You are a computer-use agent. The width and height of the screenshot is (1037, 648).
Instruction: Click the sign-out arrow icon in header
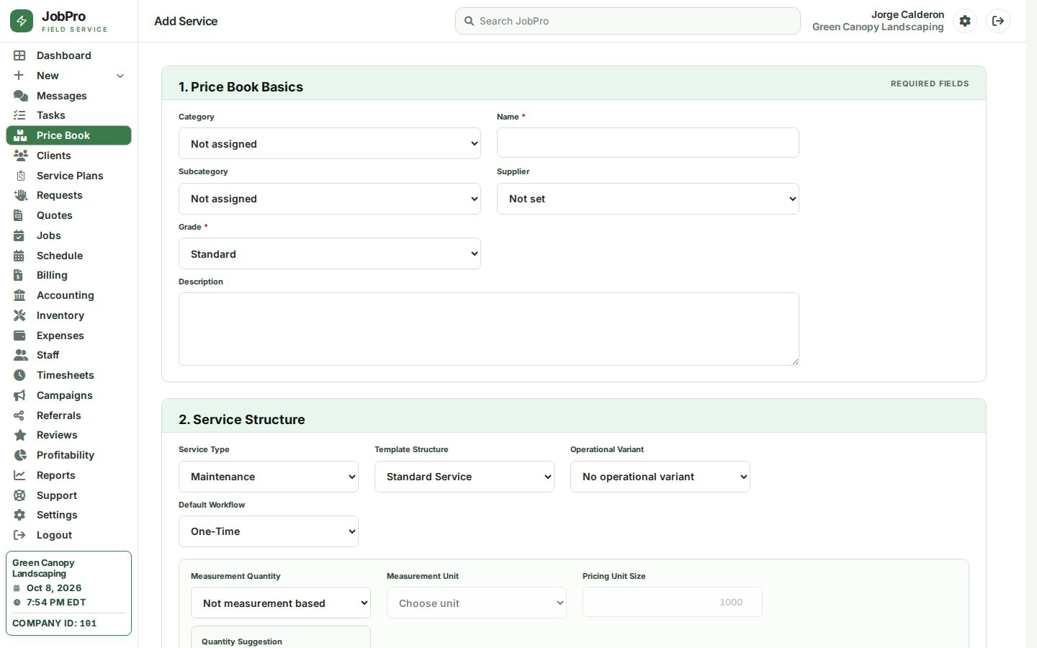[x=998, y=21]
